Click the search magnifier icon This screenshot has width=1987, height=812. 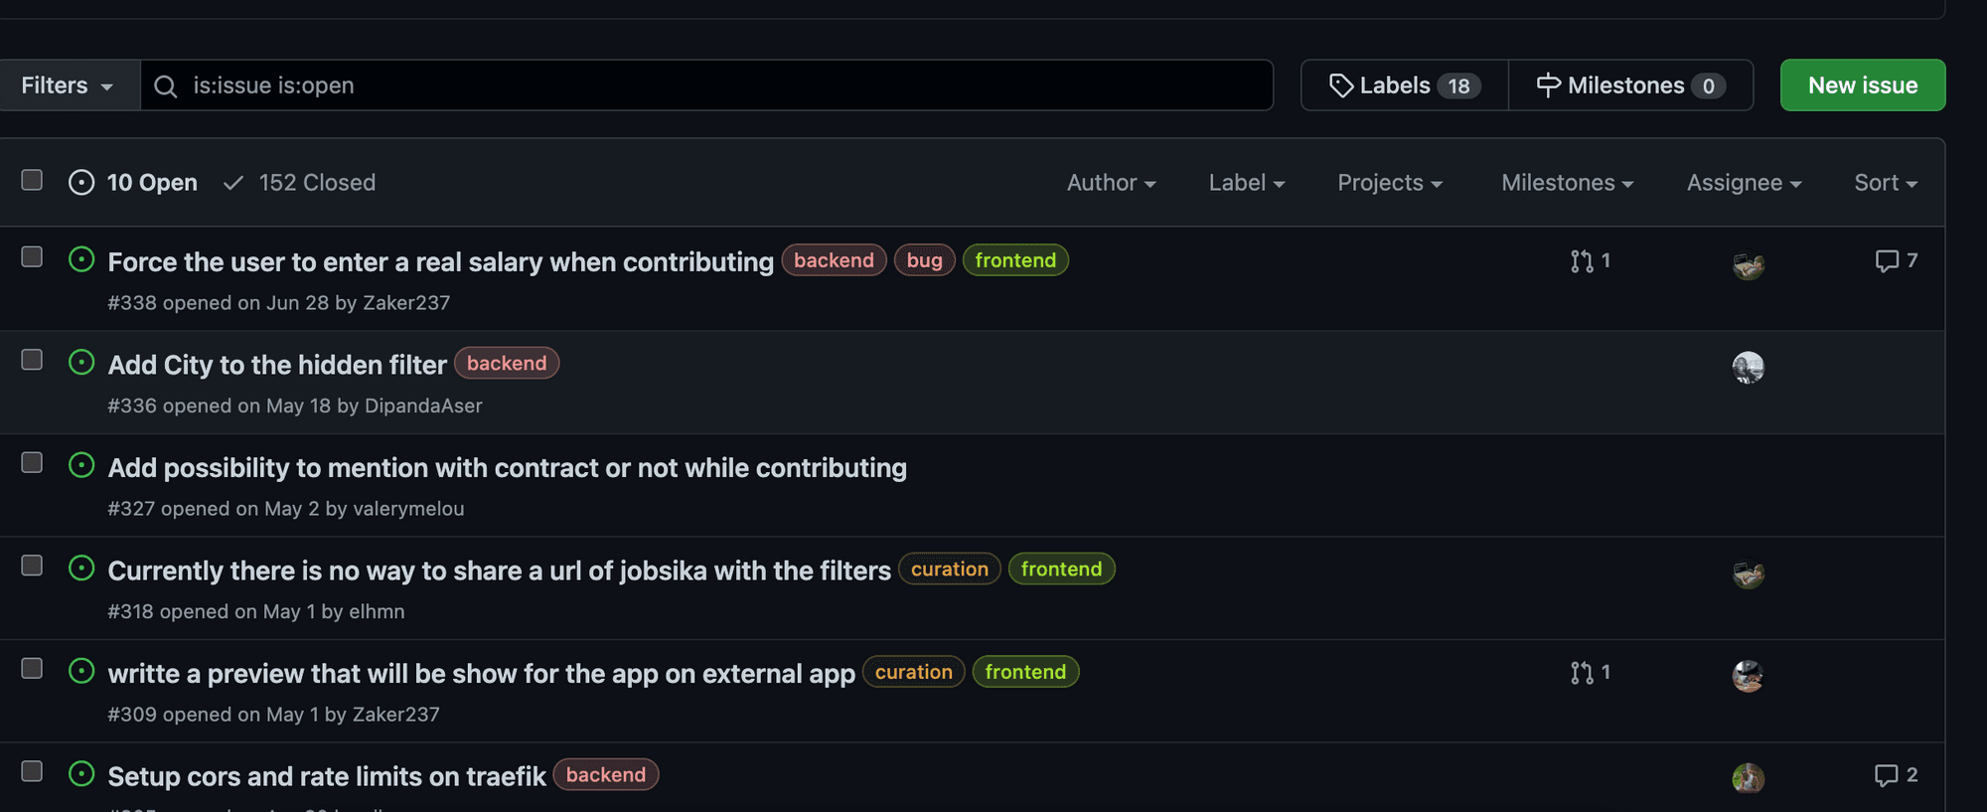[166, 86]
